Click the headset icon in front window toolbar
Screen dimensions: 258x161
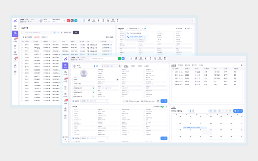point(141,58)
